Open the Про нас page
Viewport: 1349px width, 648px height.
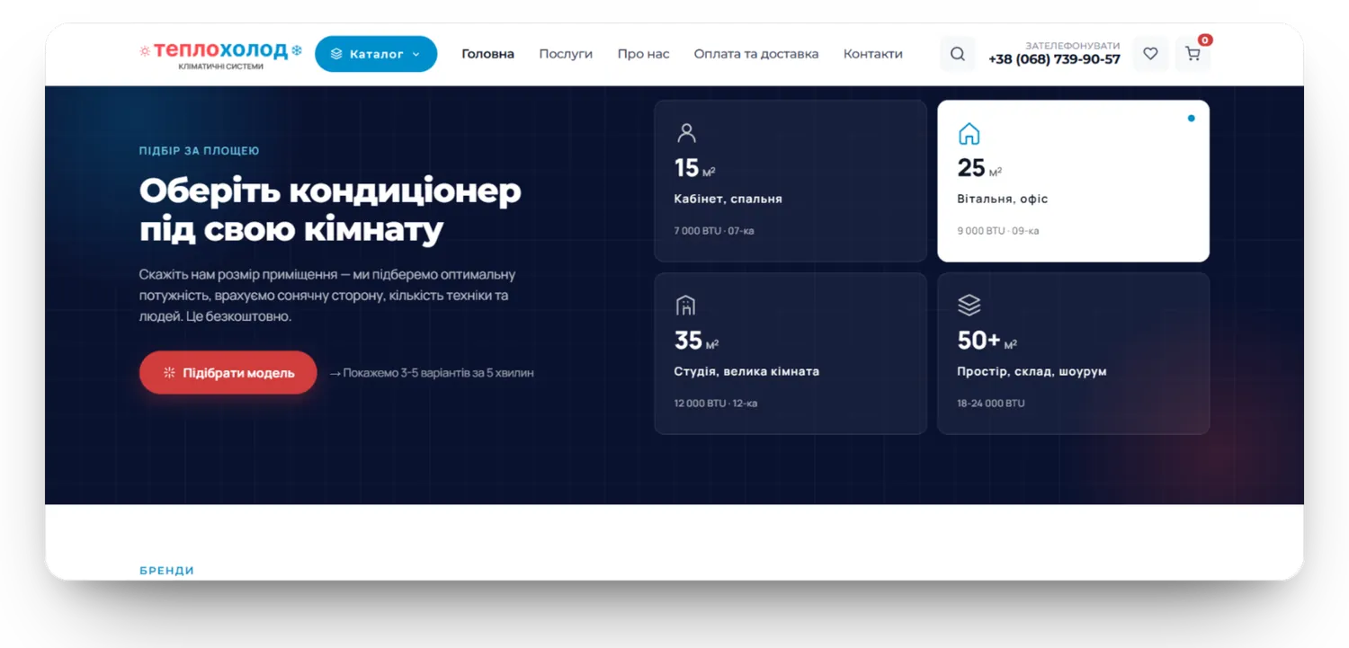coord(643,54)
